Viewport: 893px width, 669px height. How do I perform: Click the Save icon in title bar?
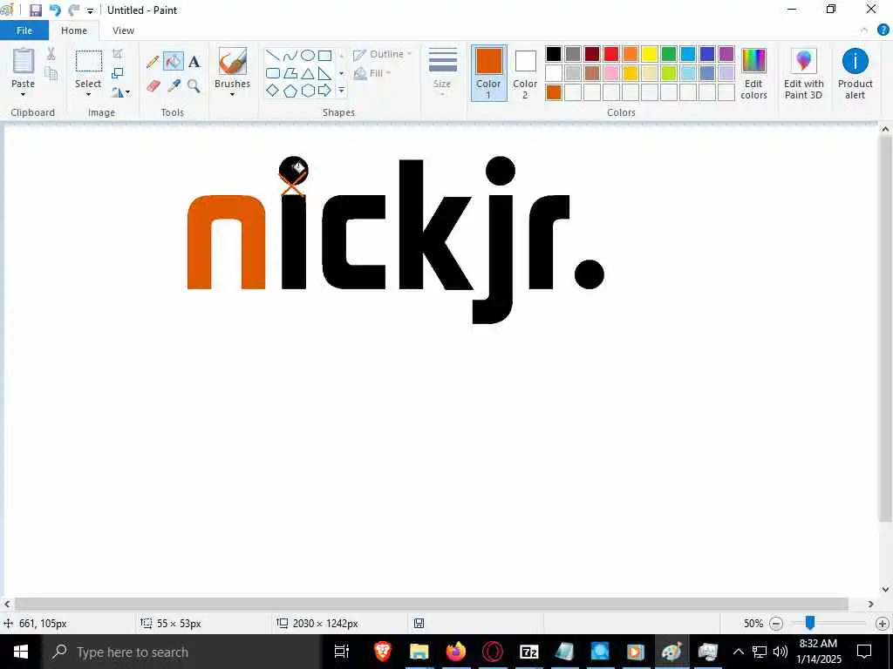click(x=35, y=10)
